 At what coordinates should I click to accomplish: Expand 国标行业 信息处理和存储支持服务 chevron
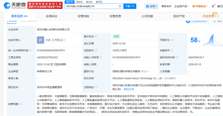point(149,71)
